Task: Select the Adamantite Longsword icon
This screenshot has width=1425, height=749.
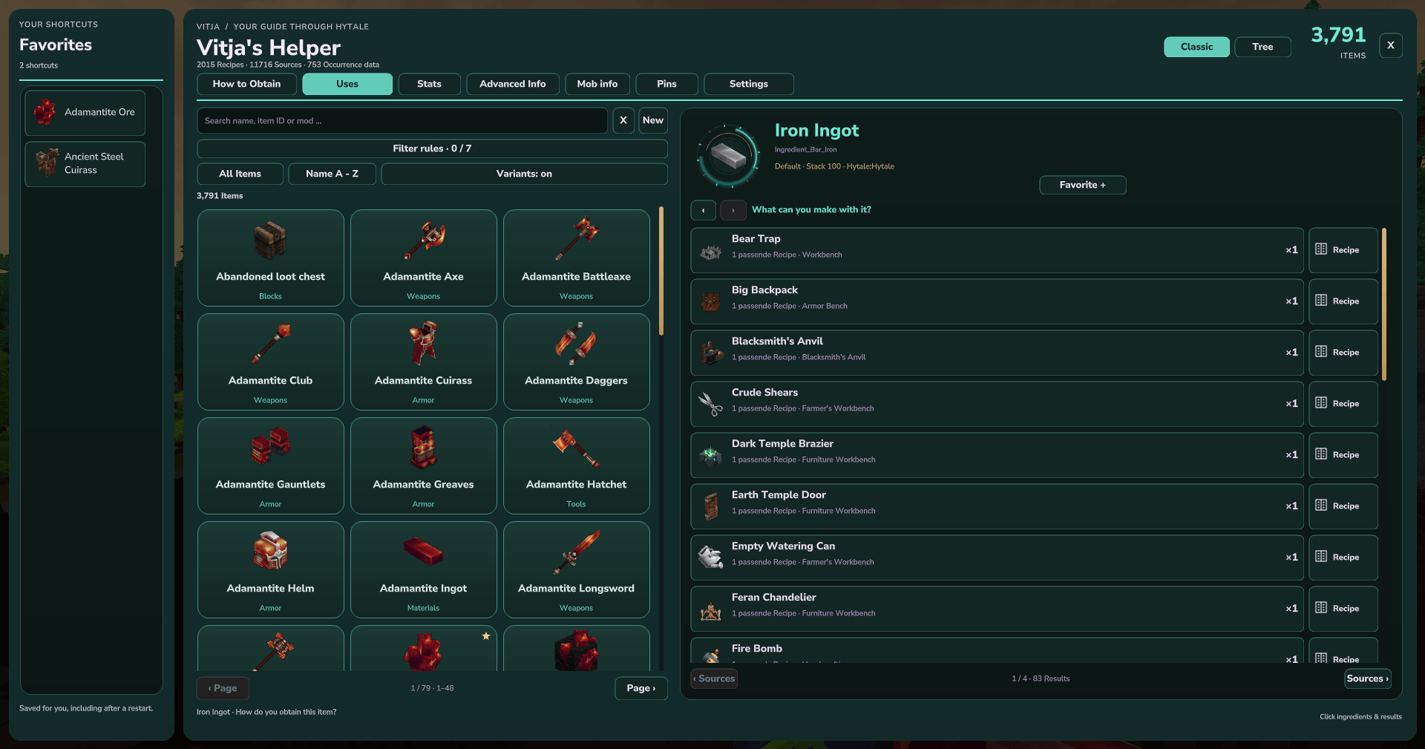Action: click(x=577, y=552)
